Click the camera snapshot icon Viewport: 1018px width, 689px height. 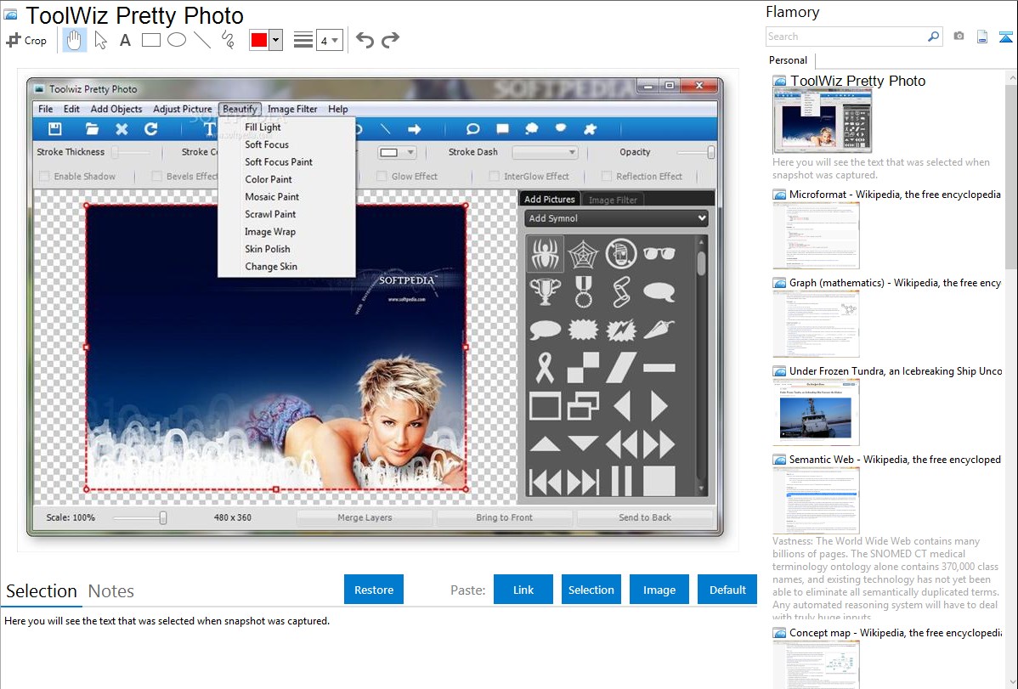pos(959,37)
